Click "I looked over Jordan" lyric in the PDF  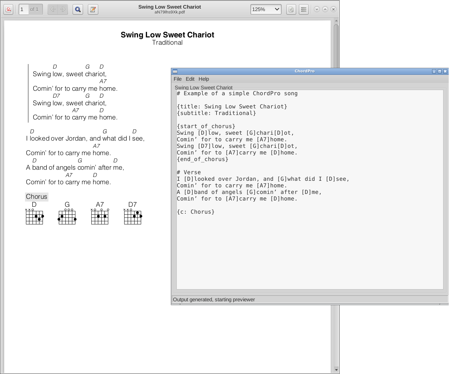point(85,139)
